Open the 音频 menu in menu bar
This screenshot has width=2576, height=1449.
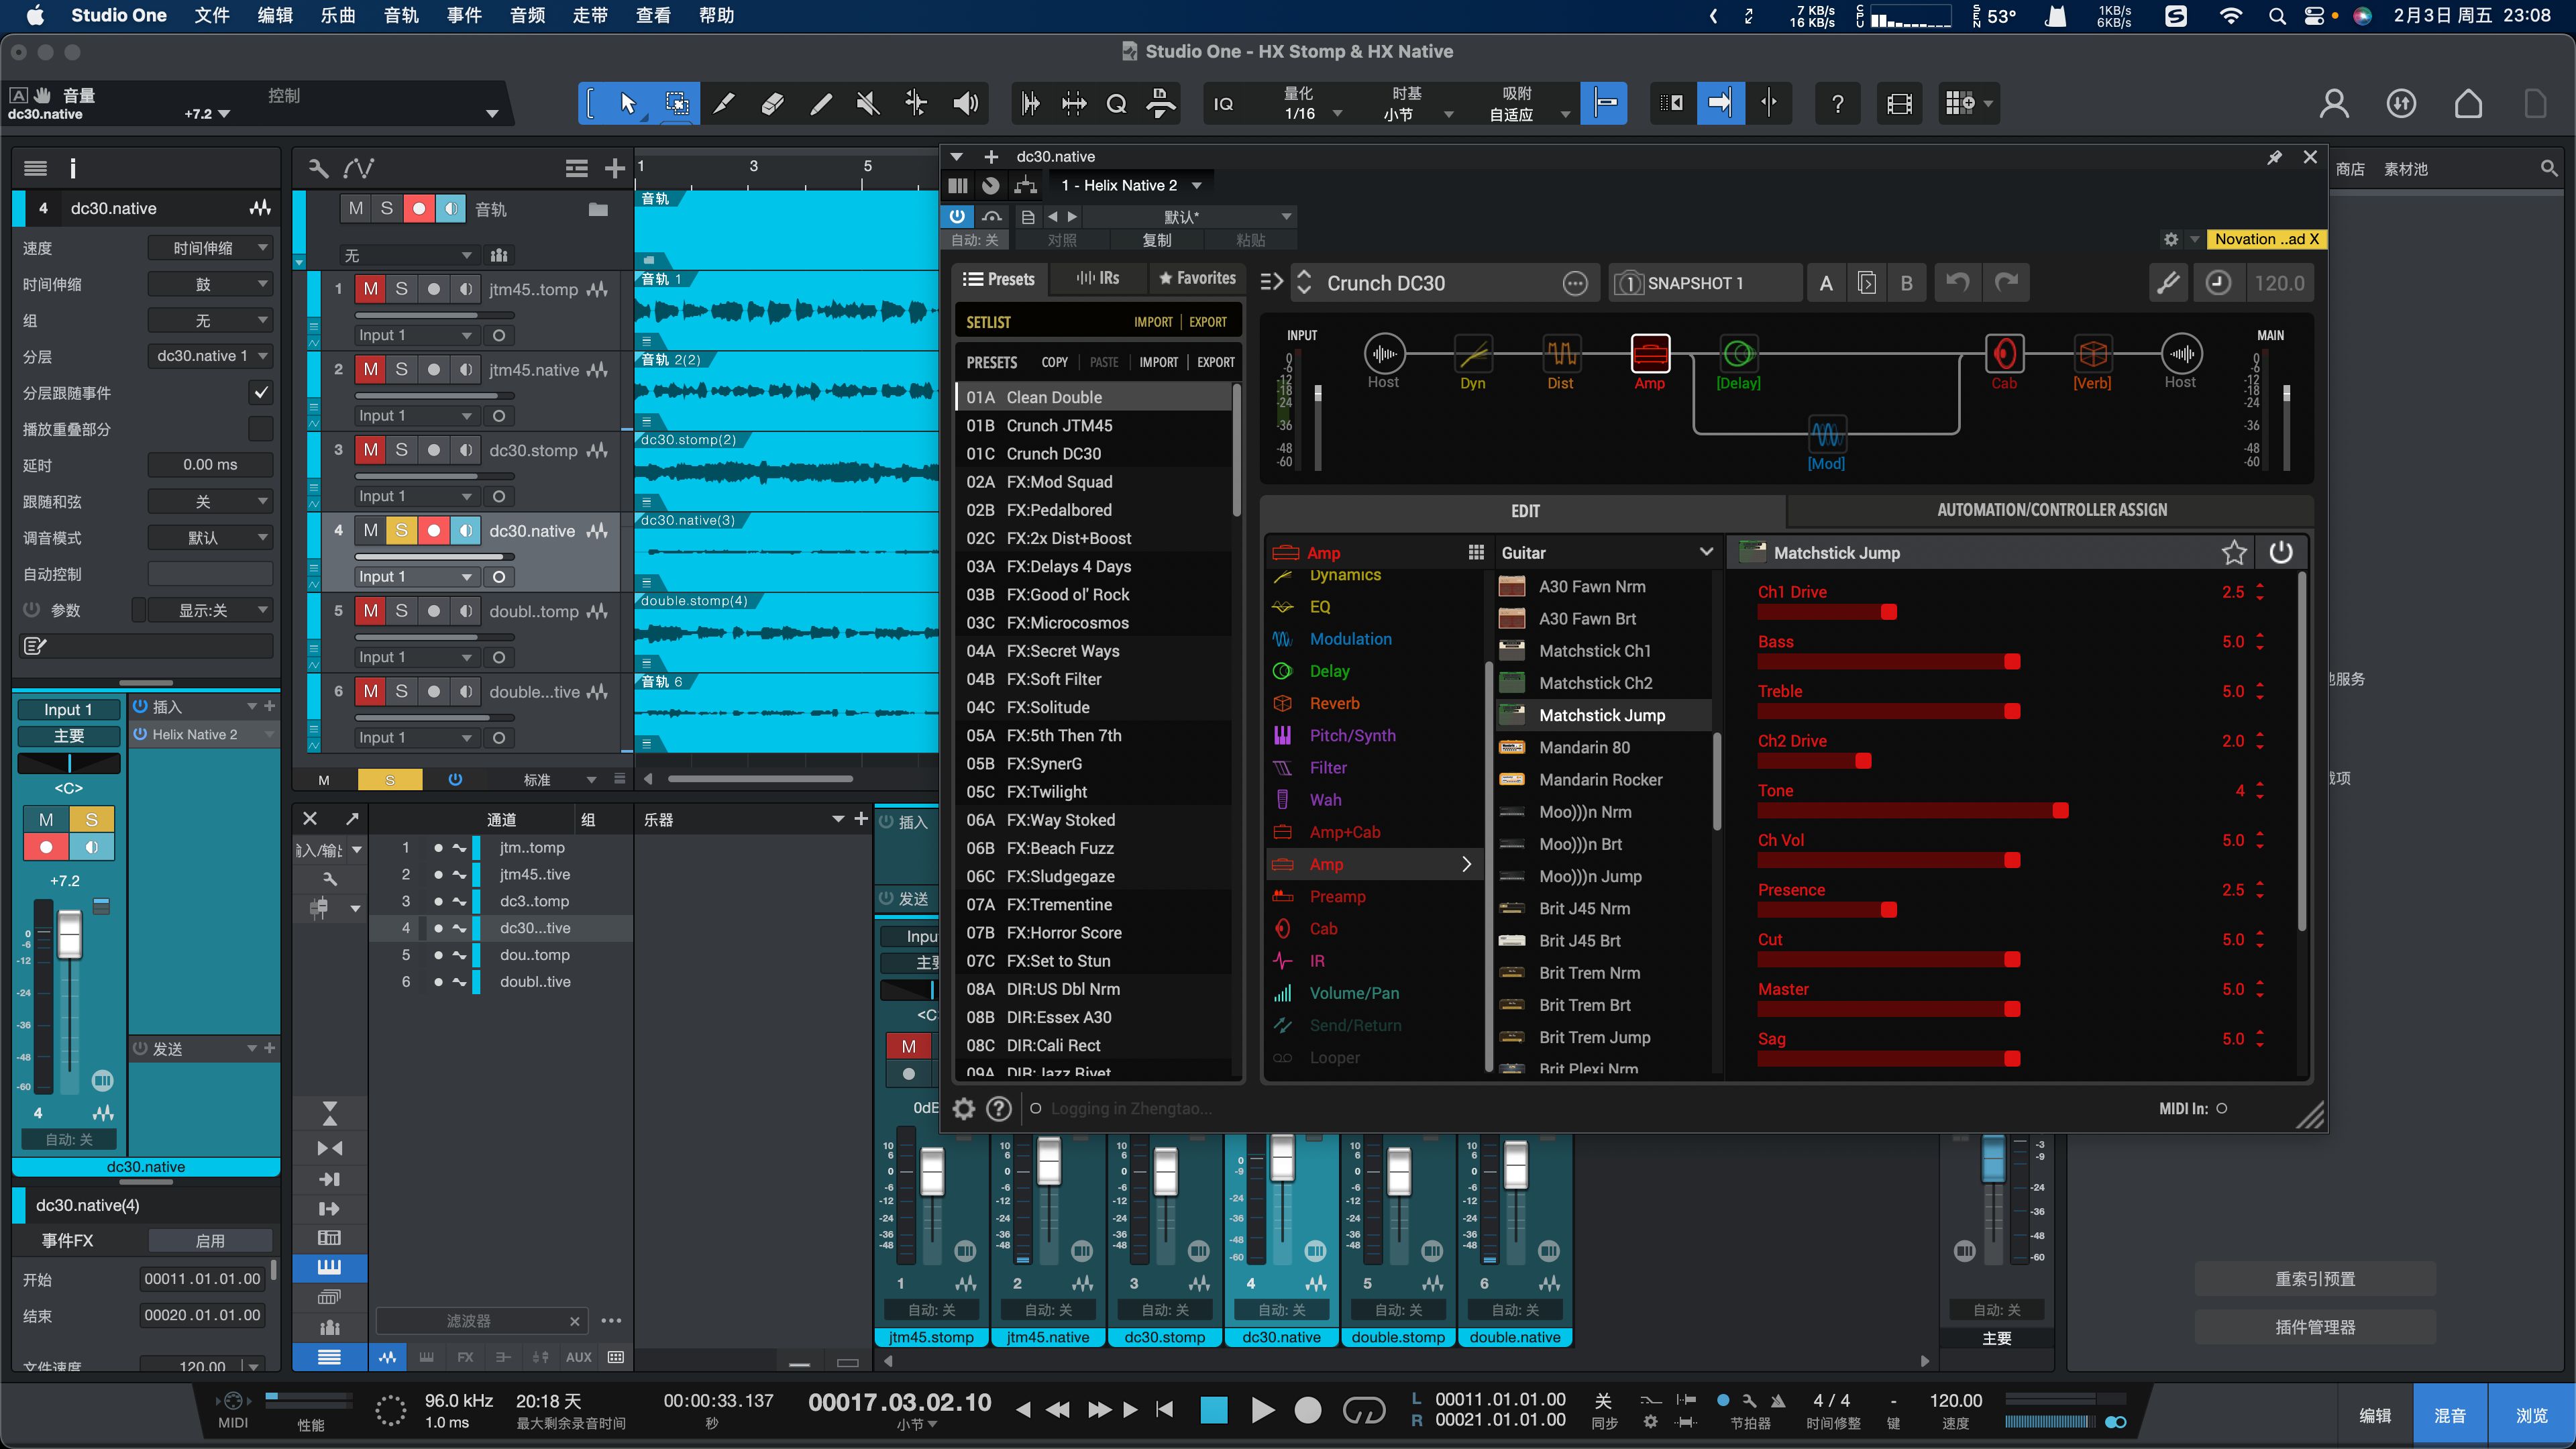pos(527,15)
